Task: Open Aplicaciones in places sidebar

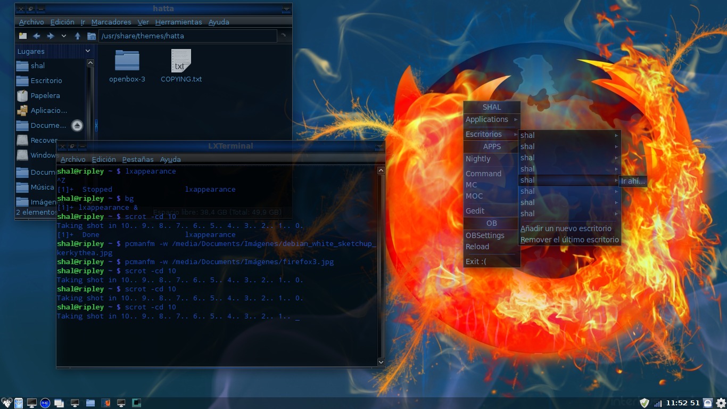Action: 49,110
